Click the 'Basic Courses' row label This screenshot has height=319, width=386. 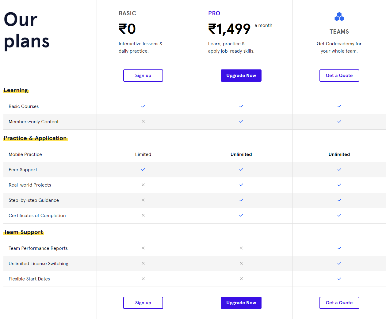(x=24, y=106)
